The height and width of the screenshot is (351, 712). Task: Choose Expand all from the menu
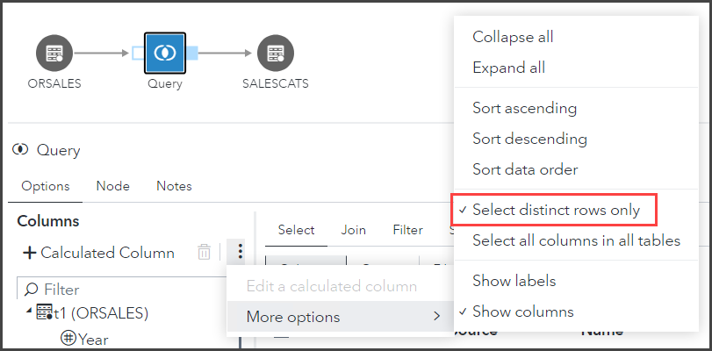click(x=507, y=68)
